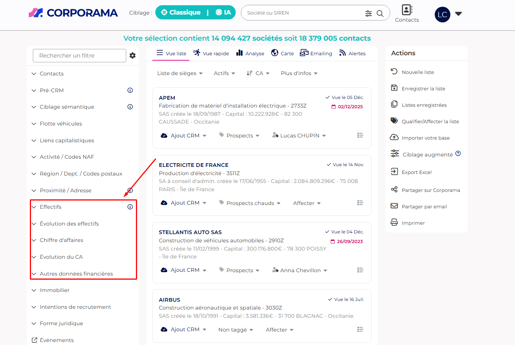Click the Export Excel icon
The height and width of the screenshot is (345, 515).
tap(394, 172)
